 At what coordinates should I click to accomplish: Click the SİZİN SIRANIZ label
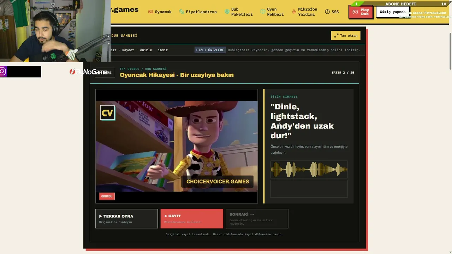[284, 97]
